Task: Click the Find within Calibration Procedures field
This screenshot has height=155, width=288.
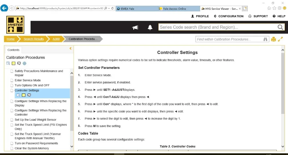Action: point(229,39)
